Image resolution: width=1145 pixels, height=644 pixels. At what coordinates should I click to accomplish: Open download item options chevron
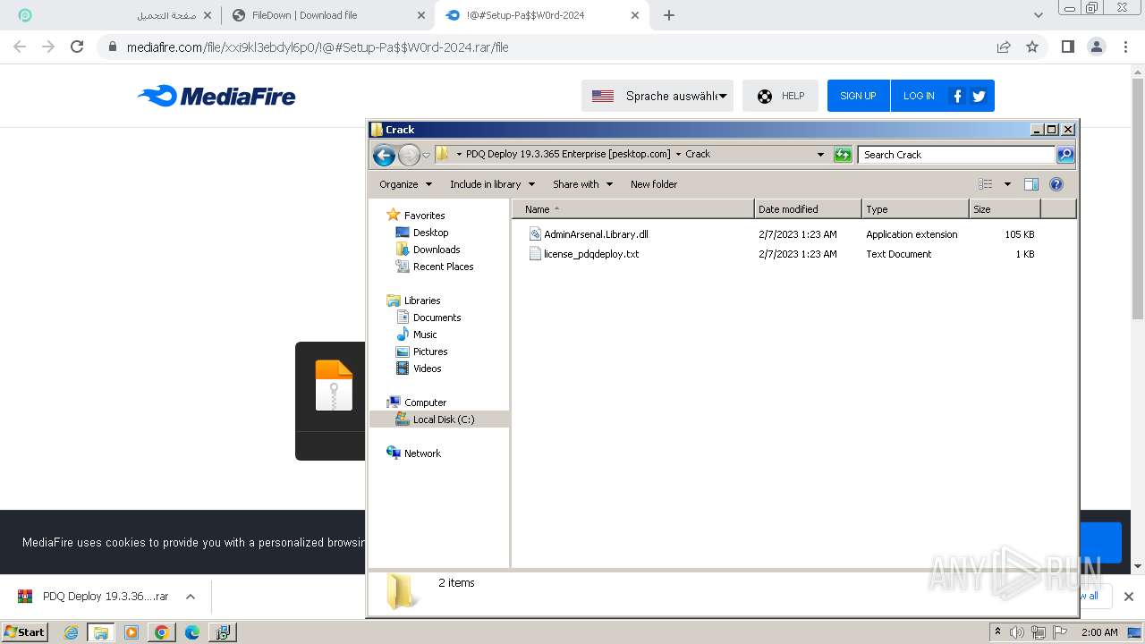(190, 597)
